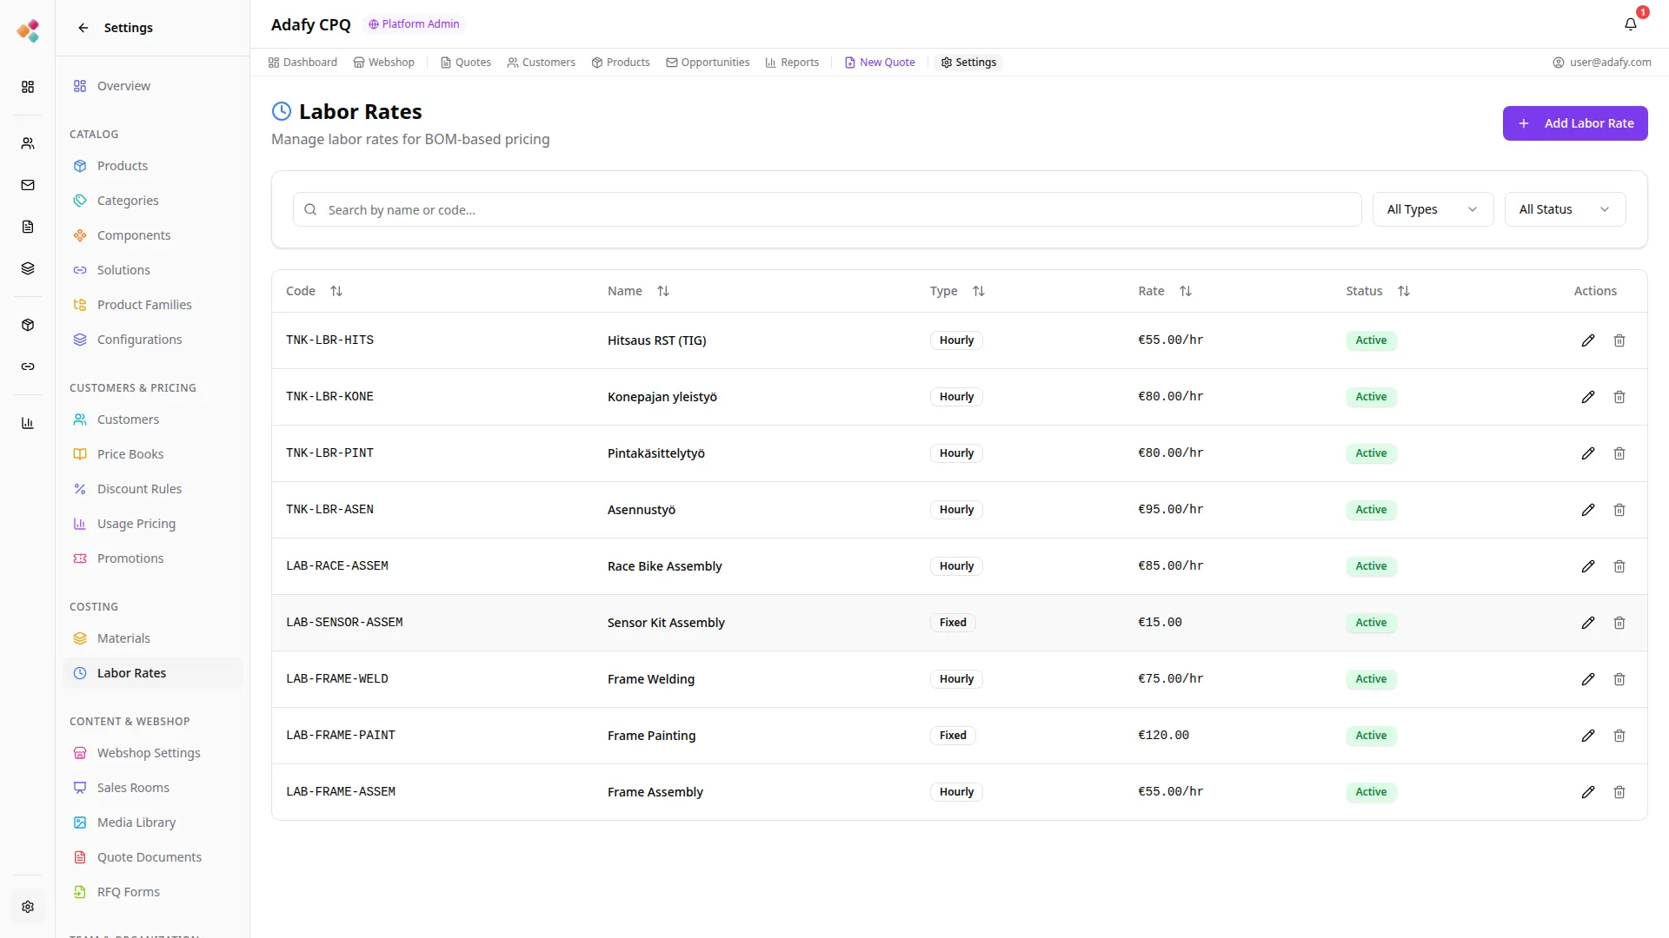Viewport: 1669px width, 938px height.
Task: Open Price Books in settings sidebar
Action: (130, 454)
